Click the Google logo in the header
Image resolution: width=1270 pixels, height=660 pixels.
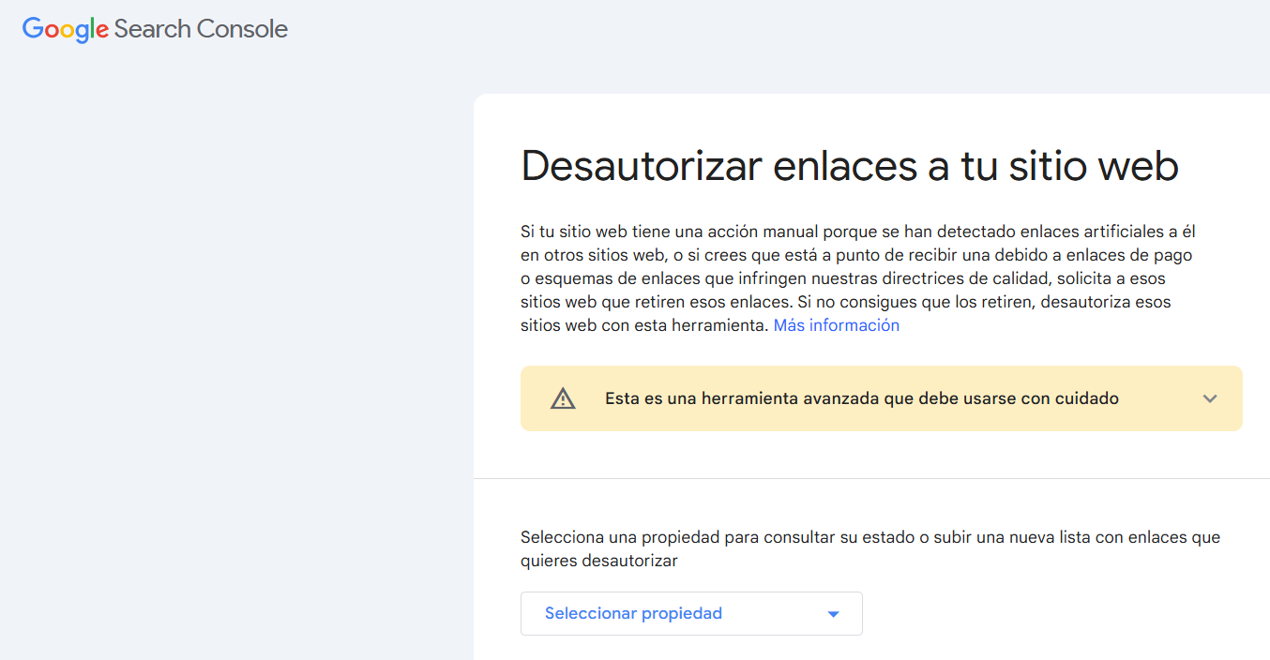(x=66, y=29)
